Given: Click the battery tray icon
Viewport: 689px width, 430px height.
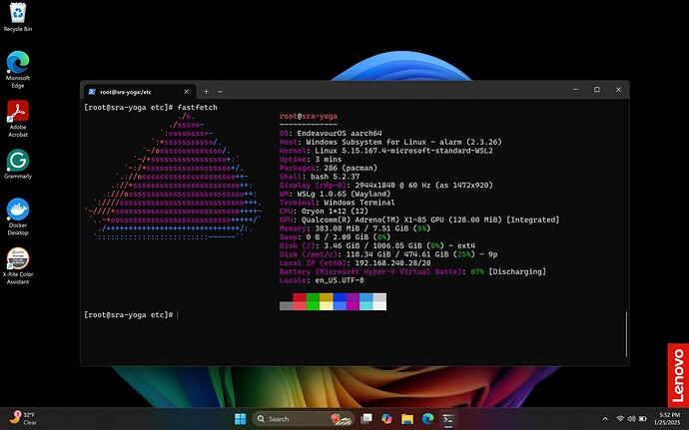Looking at the screenshot, I should pyautogui.click(x=643, y=419).
